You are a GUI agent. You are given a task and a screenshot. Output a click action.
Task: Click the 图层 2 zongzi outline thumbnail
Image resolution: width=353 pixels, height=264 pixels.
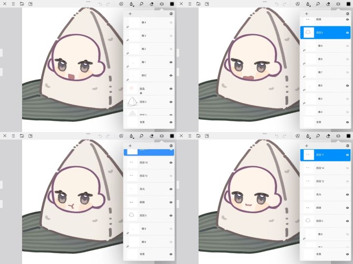(132, 102)
